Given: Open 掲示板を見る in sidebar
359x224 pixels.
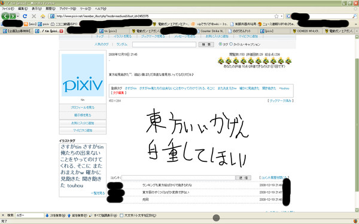Looking at the screenshot, I should (83, 115).
